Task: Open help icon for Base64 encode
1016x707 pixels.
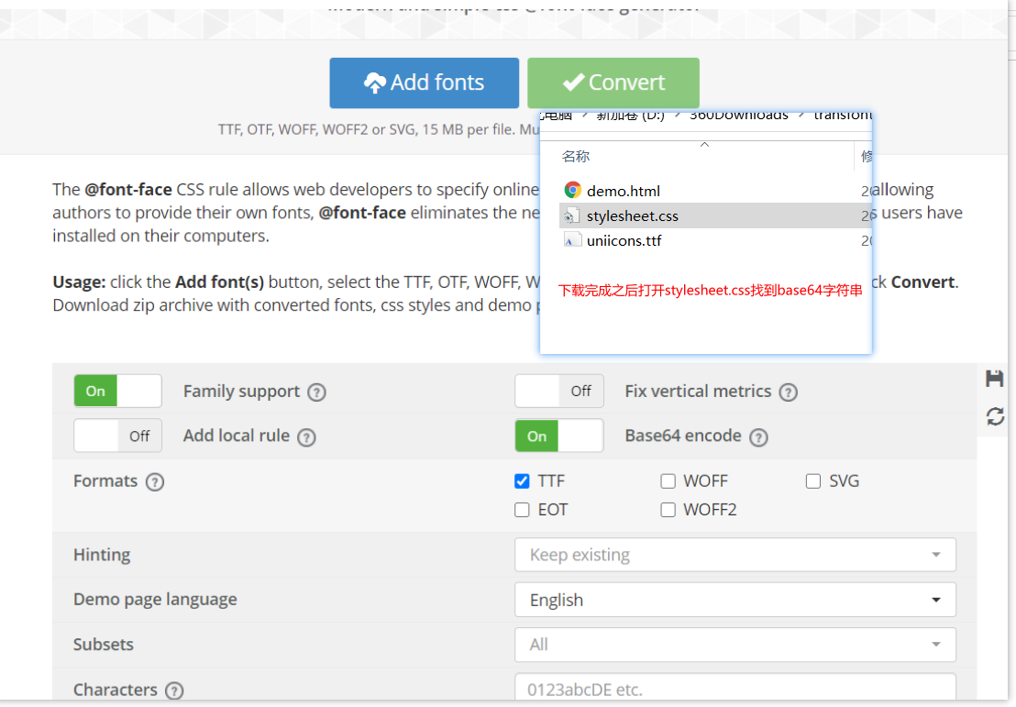Action: click(758, 437)
